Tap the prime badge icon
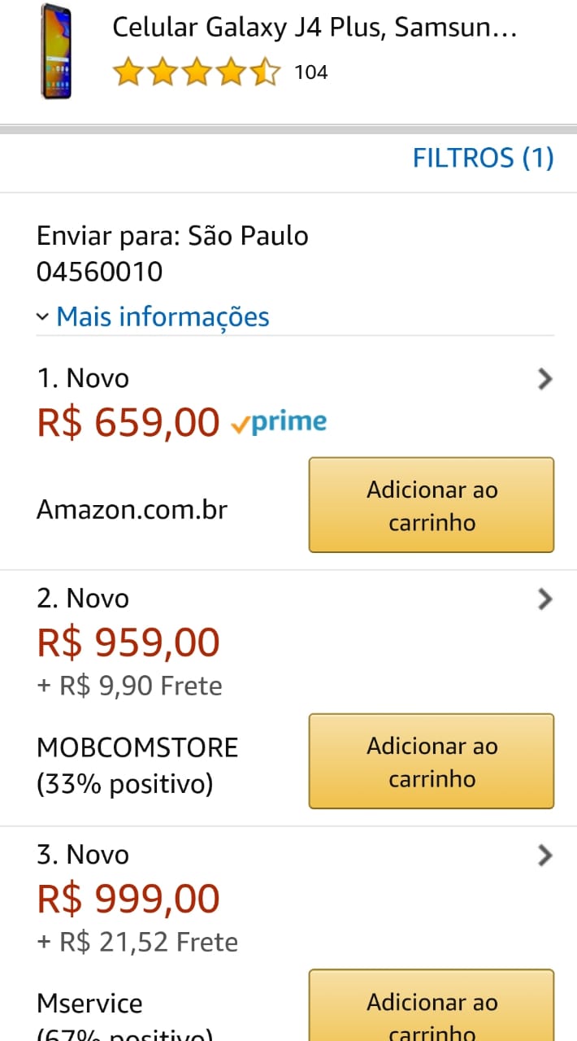This screenshot has width=577, height=1041. tap(279, 422)
